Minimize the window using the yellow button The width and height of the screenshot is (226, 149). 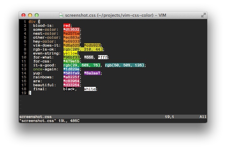pyautogui.click(x=30, y=15)
